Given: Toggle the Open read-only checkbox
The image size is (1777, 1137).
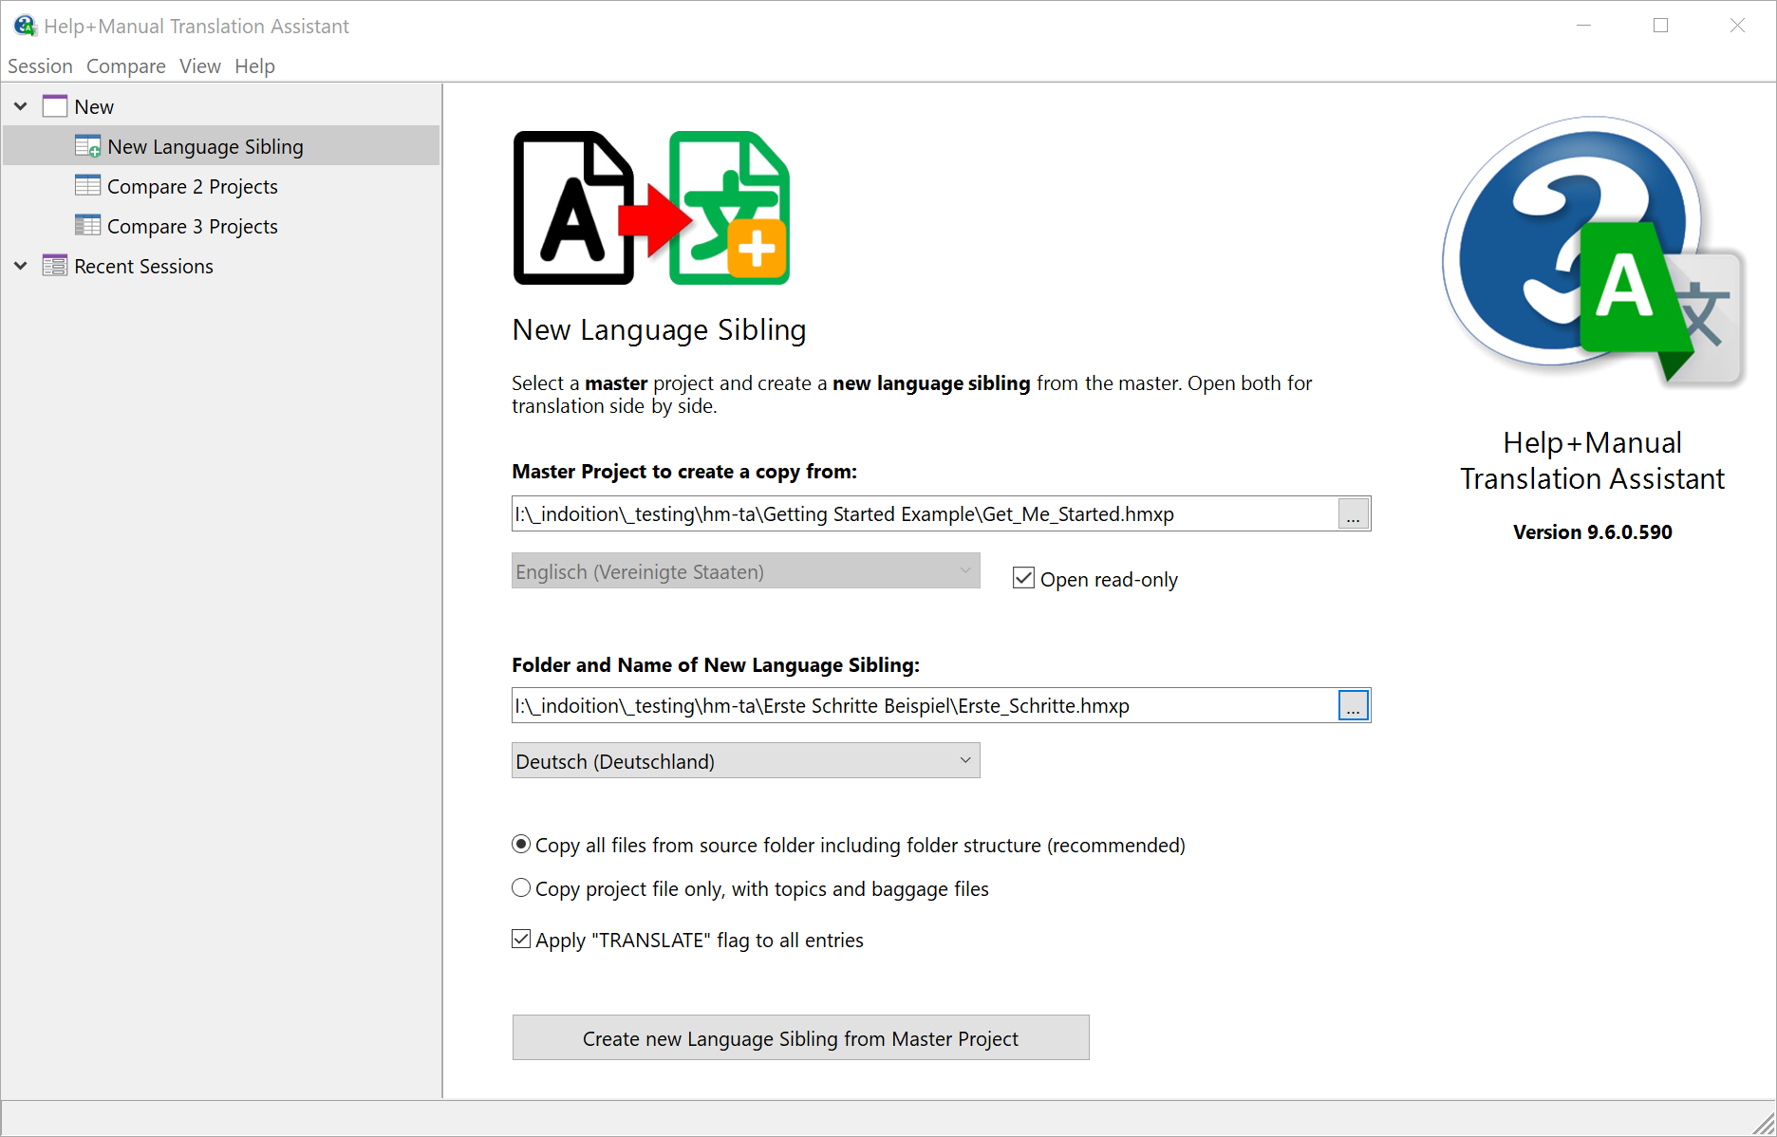Looking at the screenshot, I should pos(1023,578).
